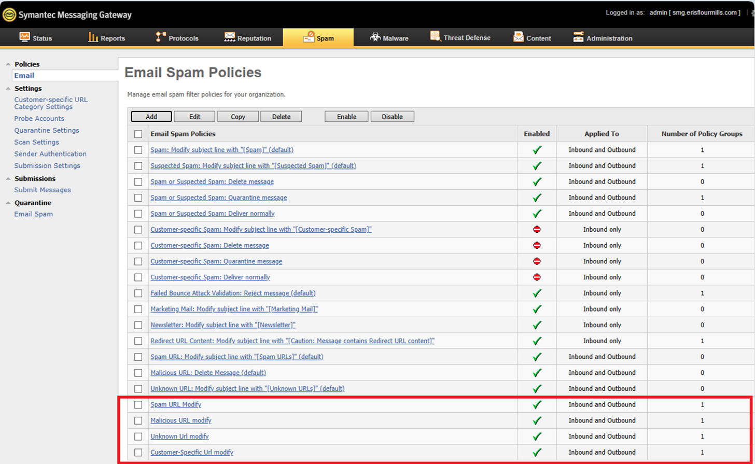This screenshot has width=755, height=464.
Task: Switch to the Malware tab
Action: pyautogui.click(x=389, y=37)
